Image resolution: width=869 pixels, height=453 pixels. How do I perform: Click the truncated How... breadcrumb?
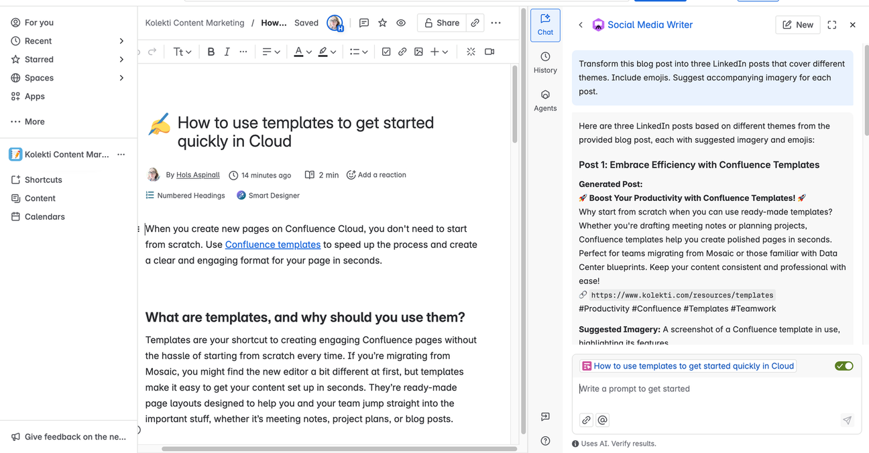coord(274,23)
